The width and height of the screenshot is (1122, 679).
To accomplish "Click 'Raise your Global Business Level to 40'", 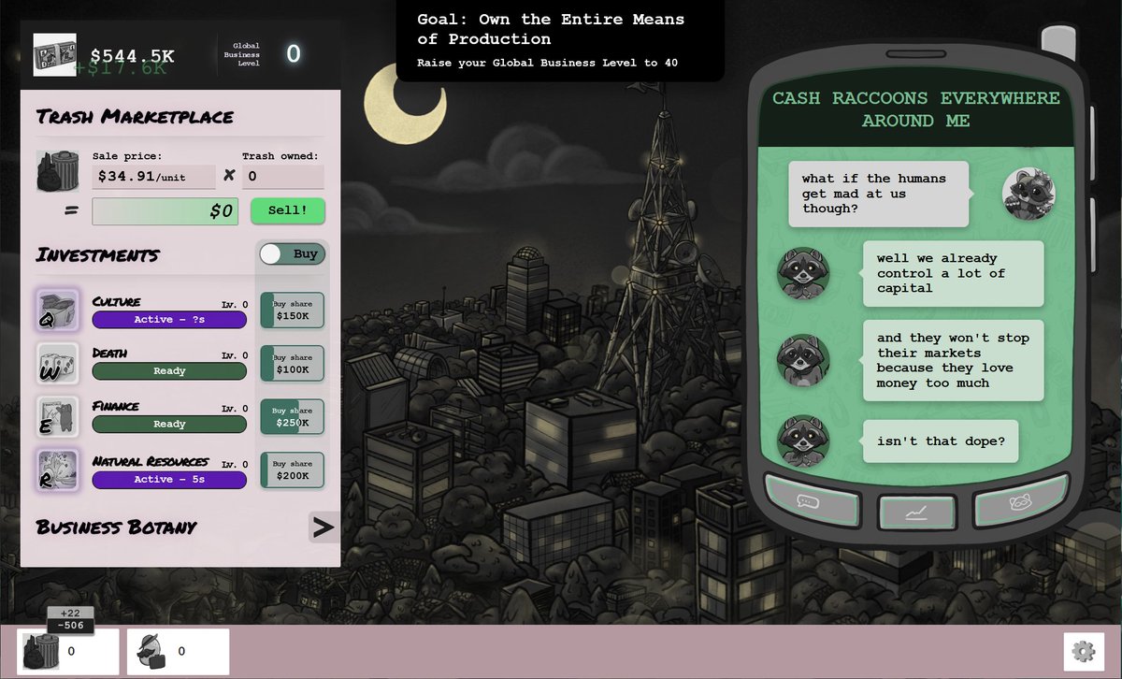I will click(x=547, y=63).
